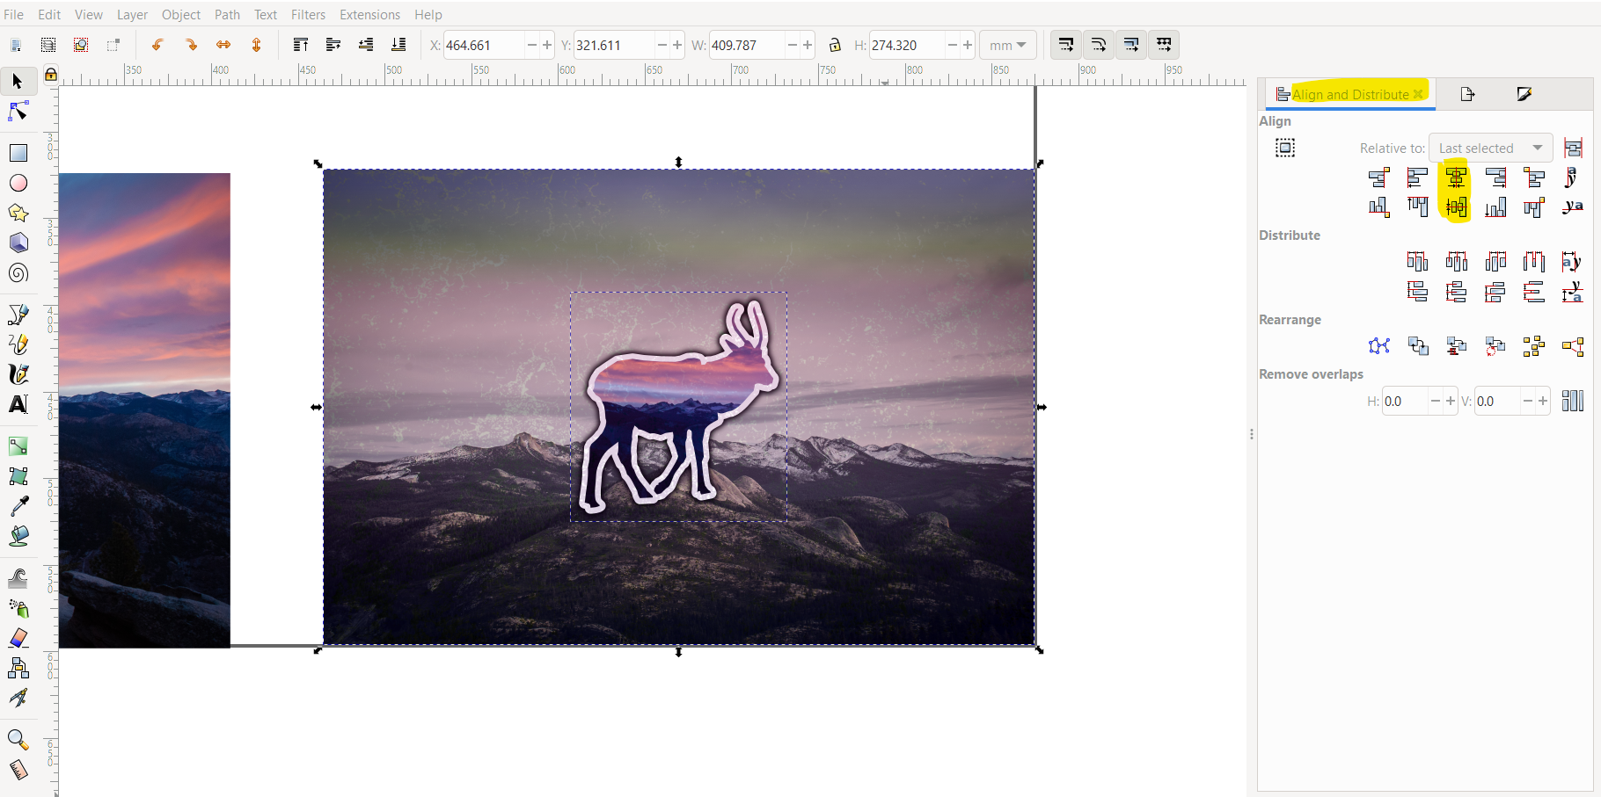
Task: Select the Text tool
Action: 18,404
